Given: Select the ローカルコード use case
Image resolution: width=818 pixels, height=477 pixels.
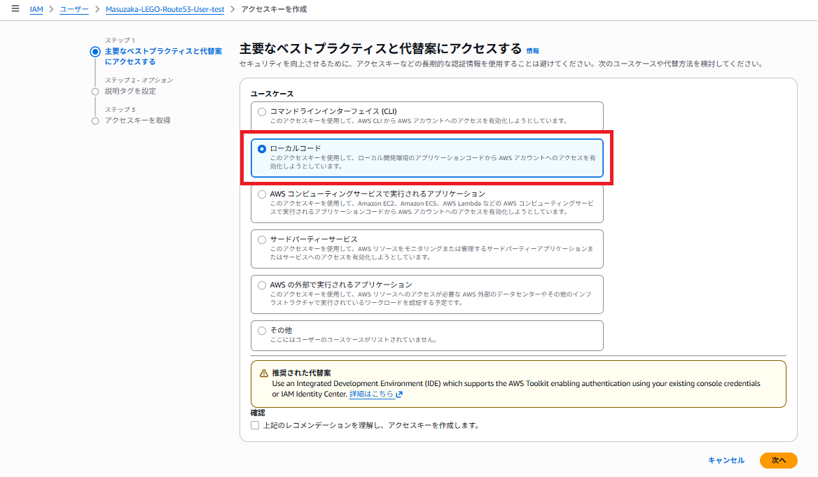Looking at the screenshot, I should tap(263, 148).
